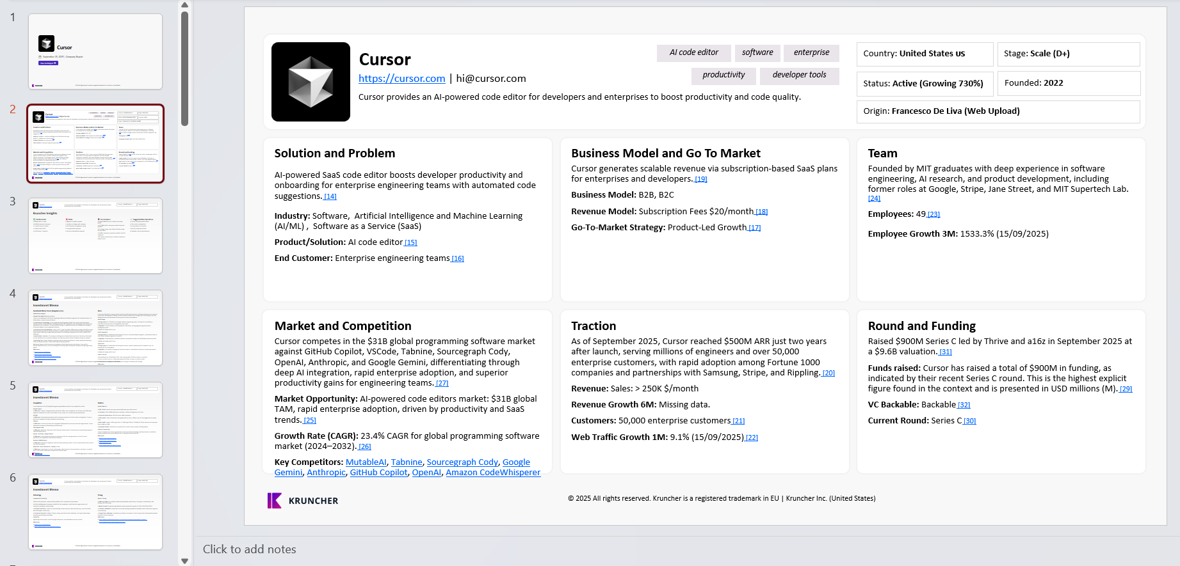The image size is (1180, 566).
Task: Select slide 1 thumbnail
Action: pyautogui.click(x=95, y=52)
